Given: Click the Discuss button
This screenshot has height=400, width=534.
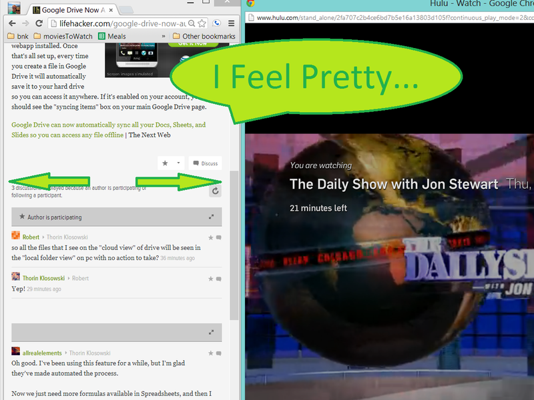Looking at the screenshot, I should (x=205, y=163).
